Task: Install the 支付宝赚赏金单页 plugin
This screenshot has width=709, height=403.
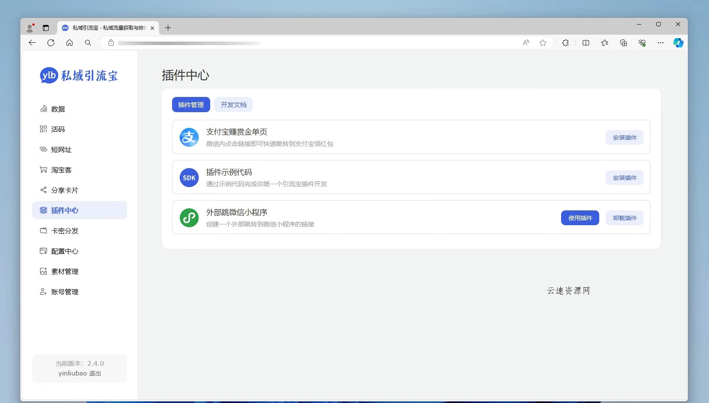Action: tap(624, 137)
